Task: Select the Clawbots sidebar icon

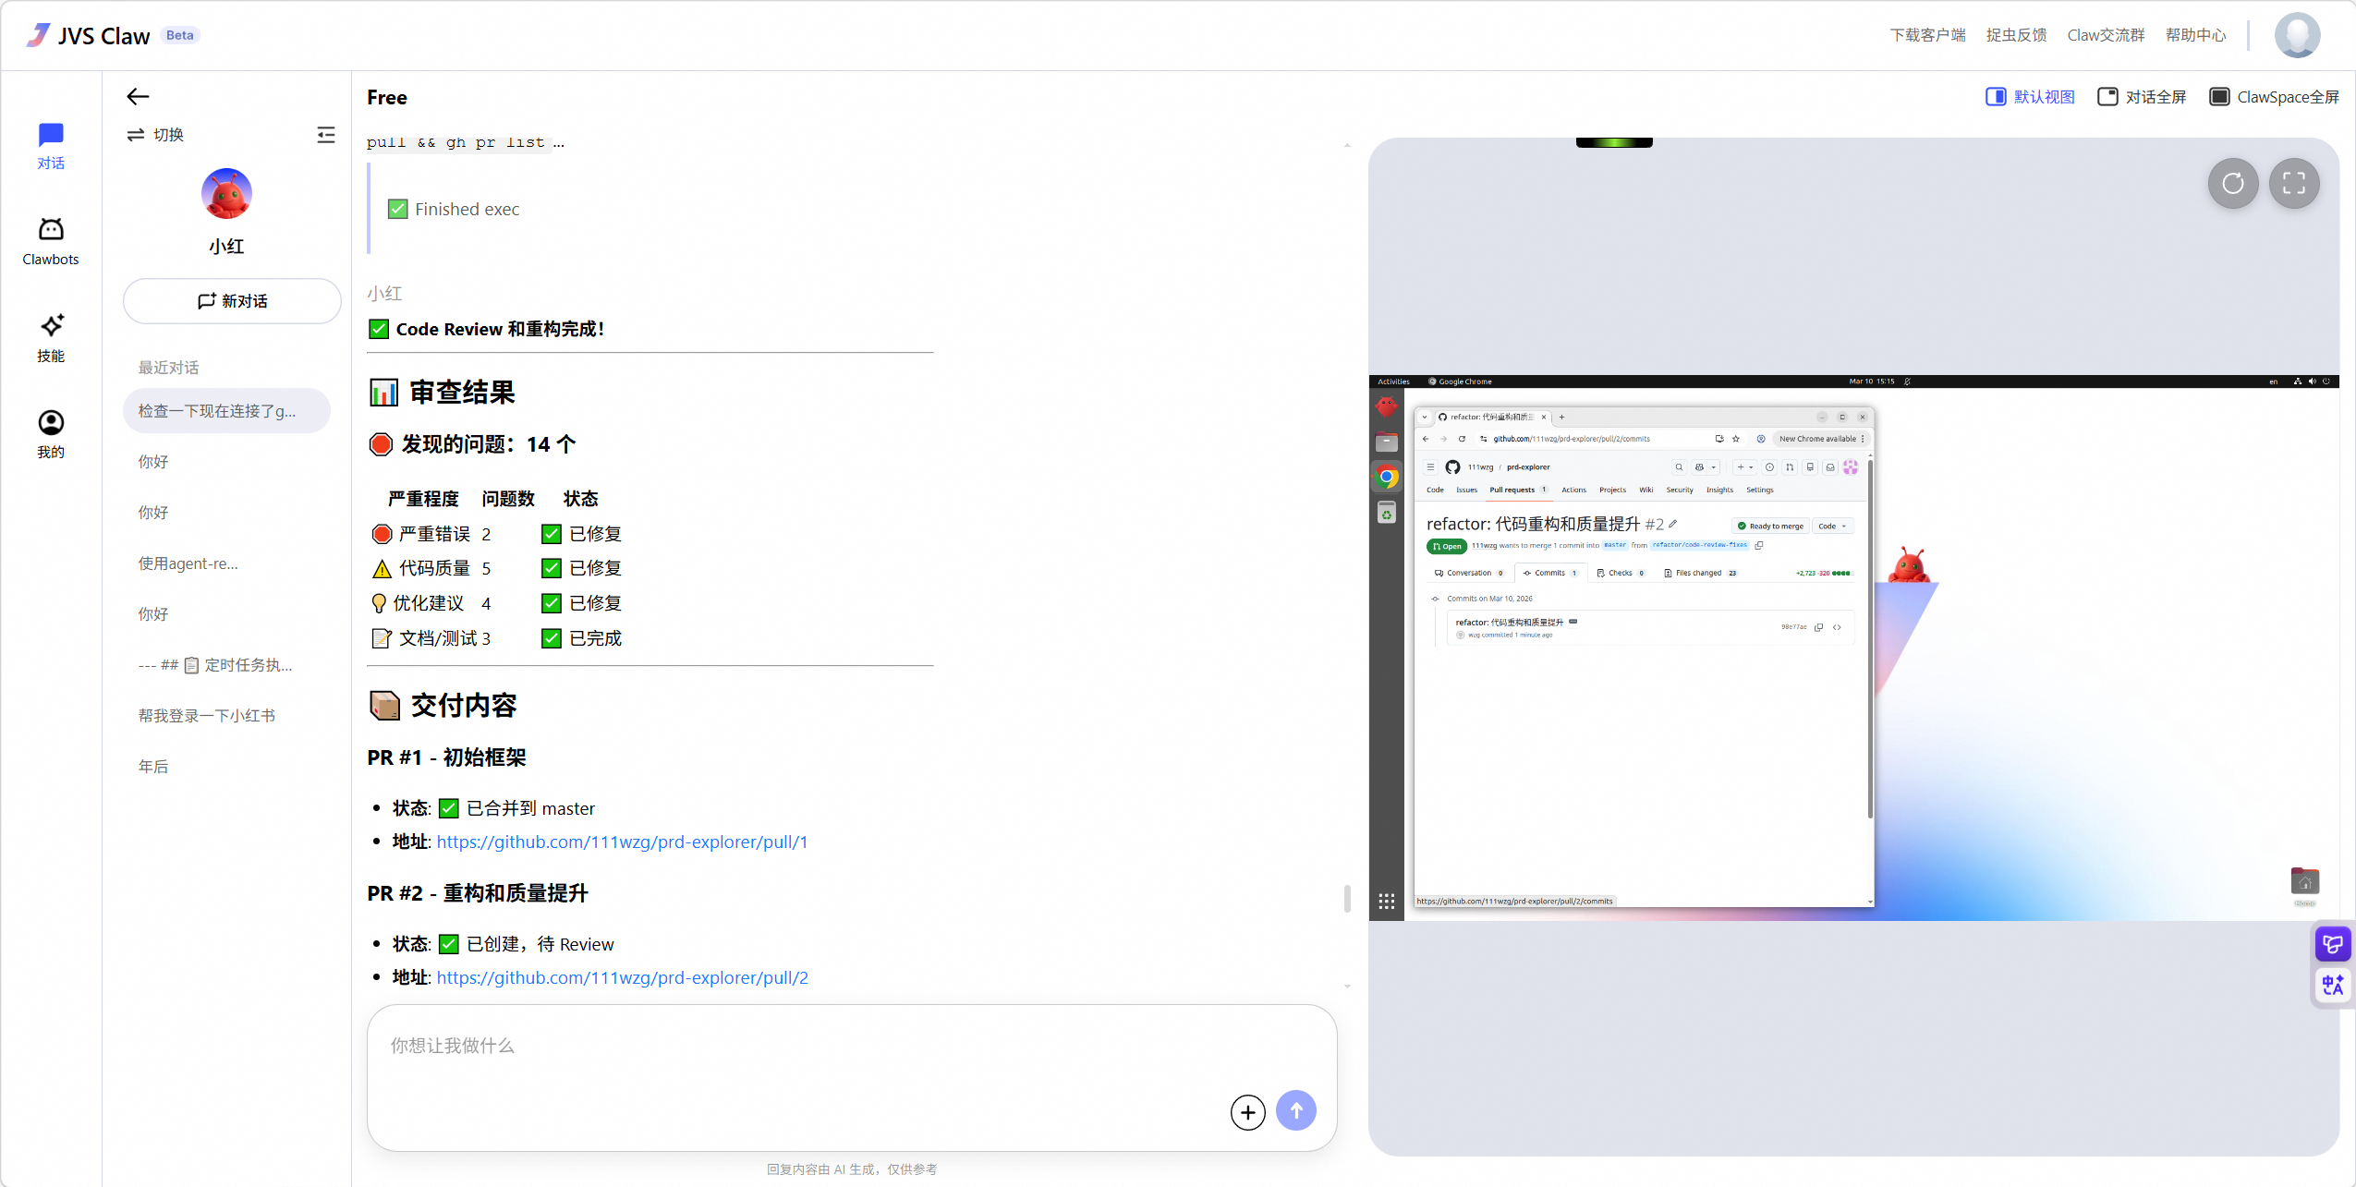Action: 51,238
